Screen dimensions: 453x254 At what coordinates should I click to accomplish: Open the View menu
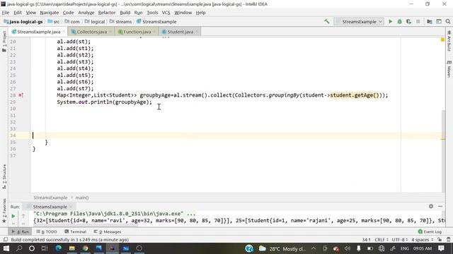31,13
